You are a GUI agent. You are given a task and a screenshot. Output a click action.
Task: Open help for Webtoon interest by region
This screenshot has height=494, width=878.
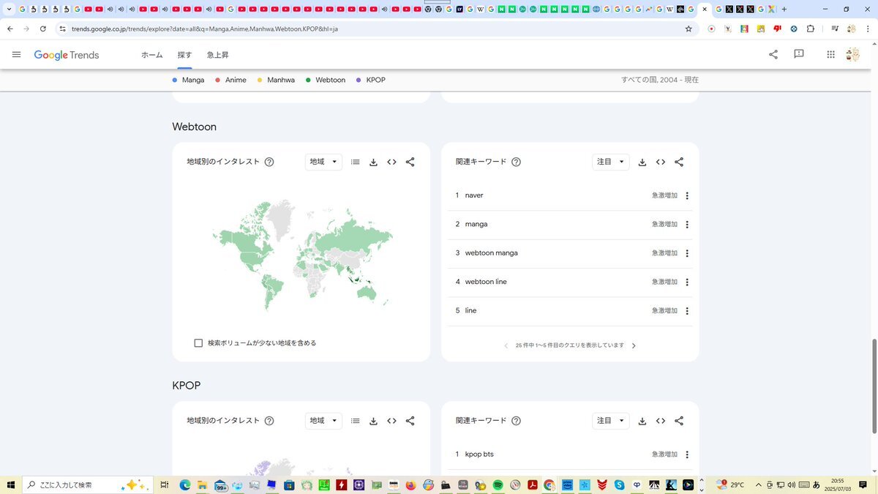point(269,162)
